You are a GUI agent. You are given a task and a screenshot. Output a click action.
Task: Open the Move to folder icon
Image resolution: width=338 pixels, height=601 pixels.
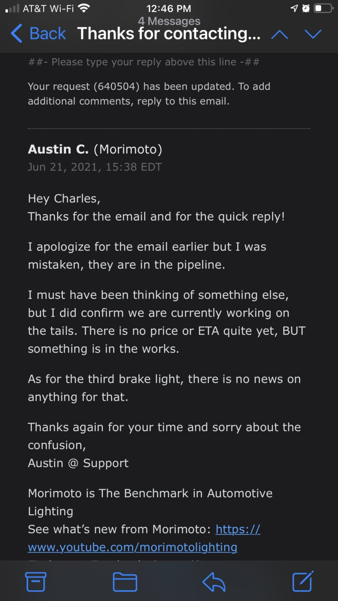[125, 582]
